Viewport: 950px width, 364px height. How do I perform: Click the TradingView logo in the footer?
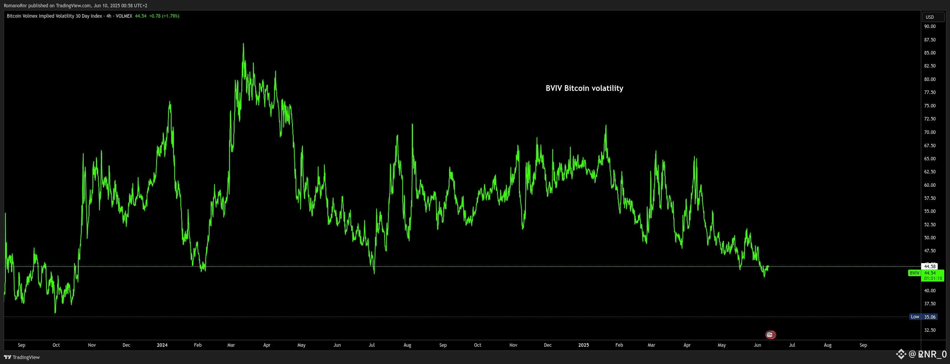(x=22, y=357)
